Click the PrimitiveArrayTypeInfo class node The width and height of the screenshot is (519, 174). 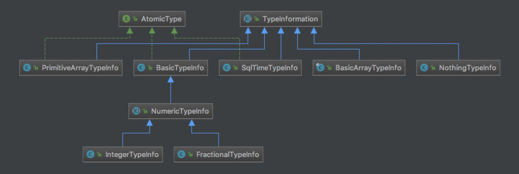[71, 68]
